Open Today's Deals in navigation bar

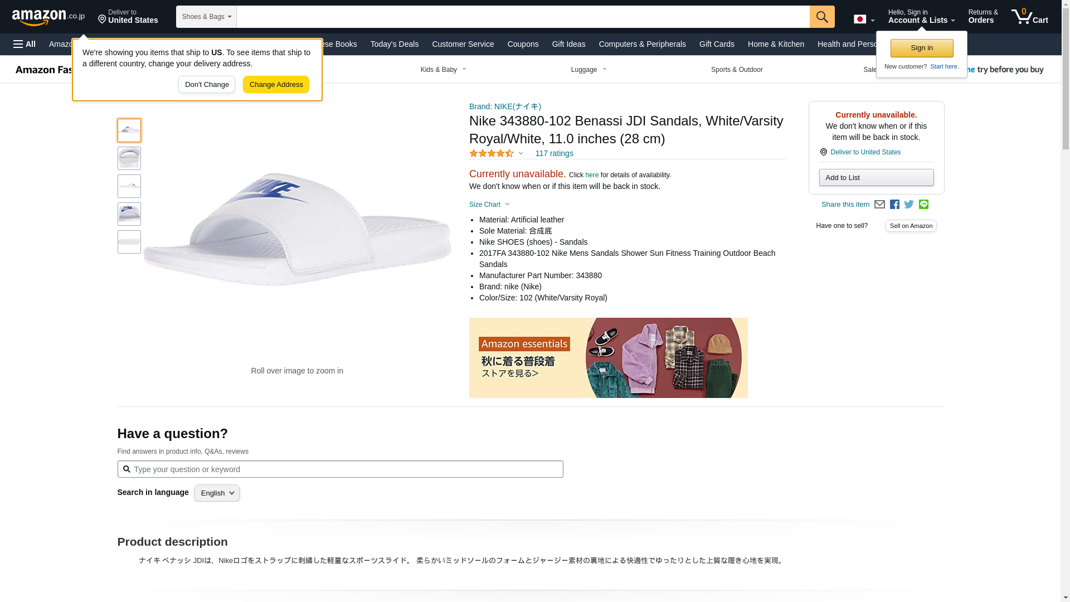tap(395, 44)
